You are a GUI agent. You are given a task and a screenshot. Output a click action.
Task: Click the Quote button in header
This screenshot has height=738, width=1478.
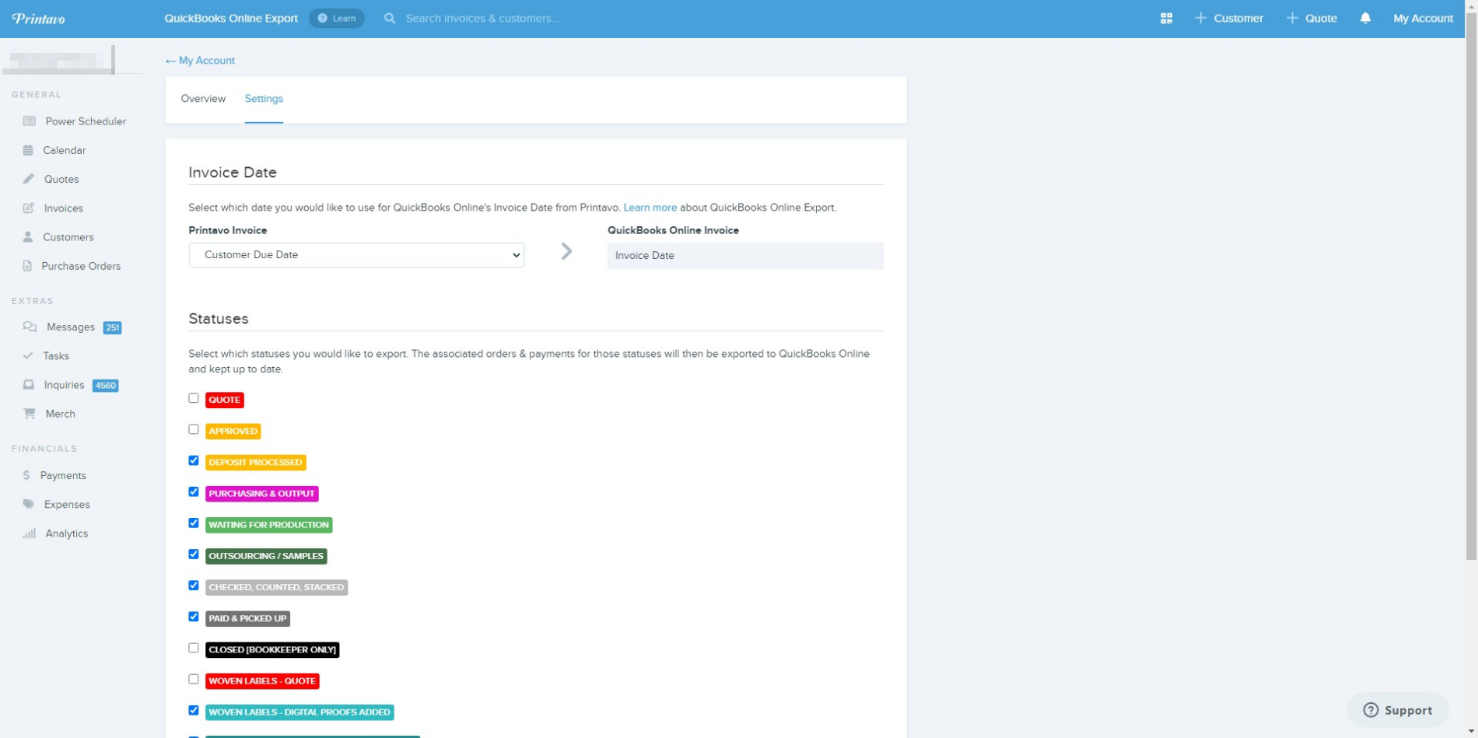[1312, 18]
